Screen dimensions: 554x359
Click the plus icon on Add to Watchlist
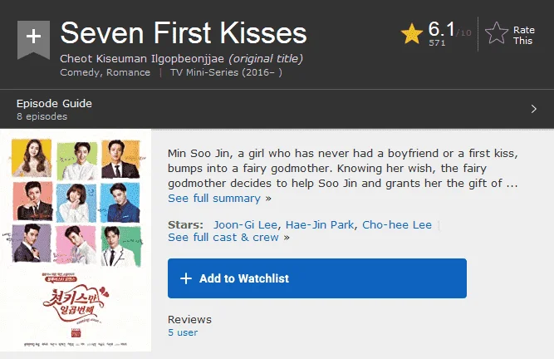click(x=186, y=278)
